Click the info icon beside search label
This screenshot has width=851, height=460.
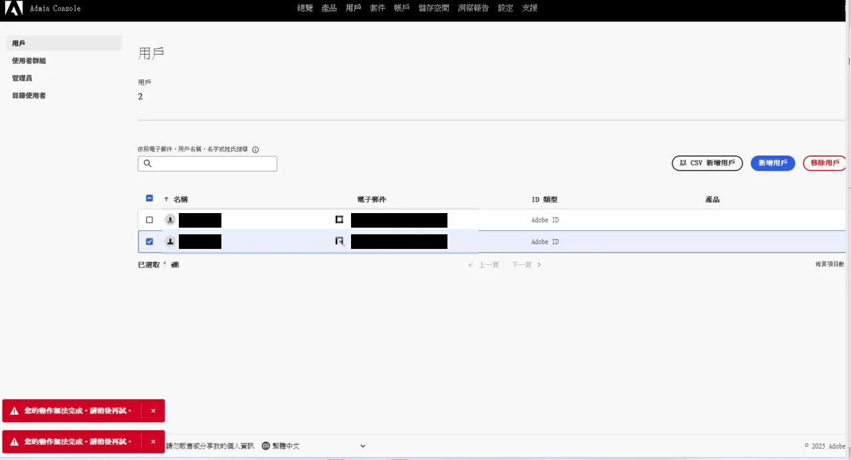click(255, 150)
